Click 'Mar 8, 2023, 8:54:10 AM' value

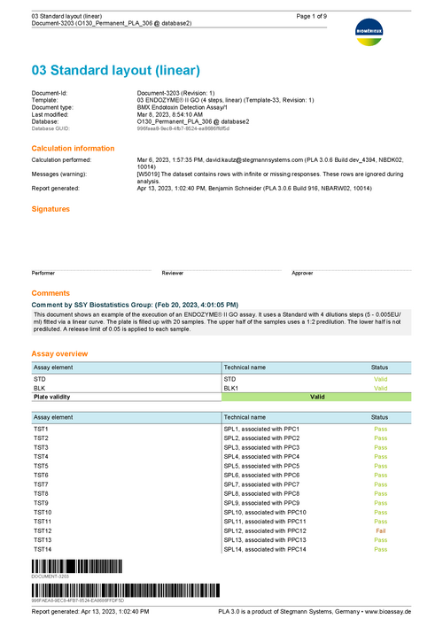coord(170,115)
